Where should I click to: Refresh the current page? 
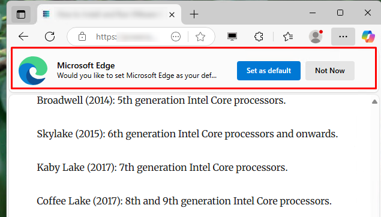(x=50, y=37)
